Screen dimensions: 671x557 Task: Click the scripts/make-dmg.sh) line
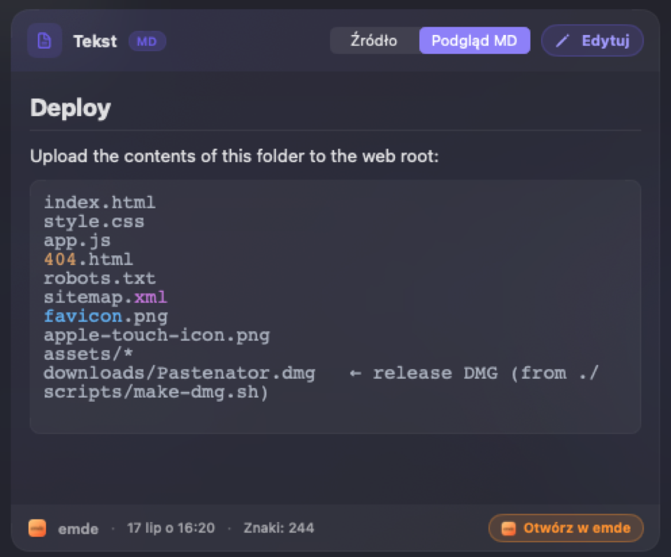pyautogui.click(x=156, y=392)
